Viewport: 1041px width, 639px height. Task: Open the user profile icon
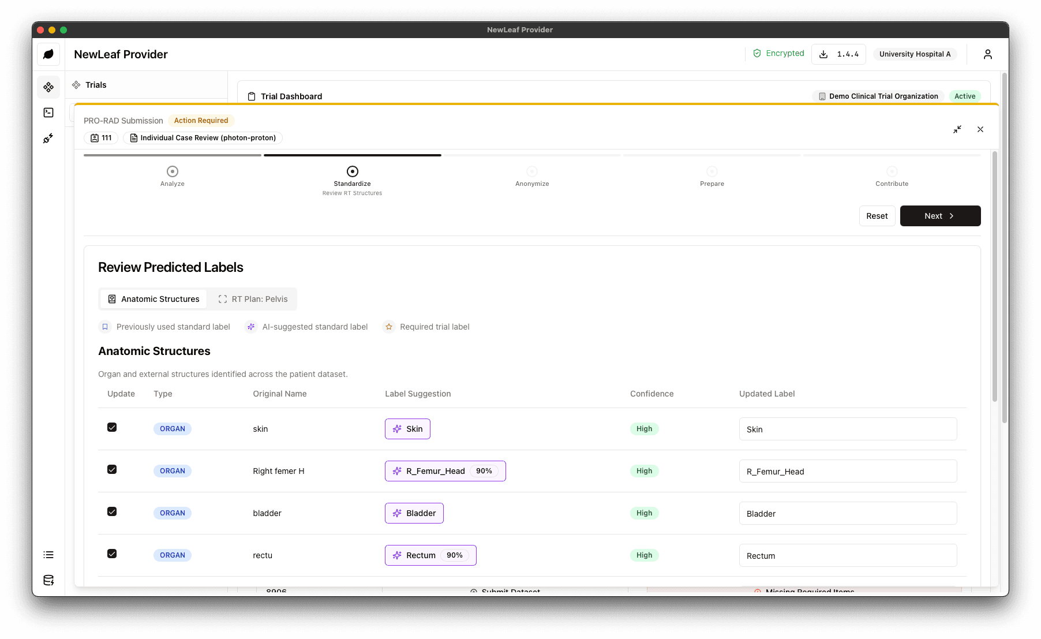[x=988, y=54]
